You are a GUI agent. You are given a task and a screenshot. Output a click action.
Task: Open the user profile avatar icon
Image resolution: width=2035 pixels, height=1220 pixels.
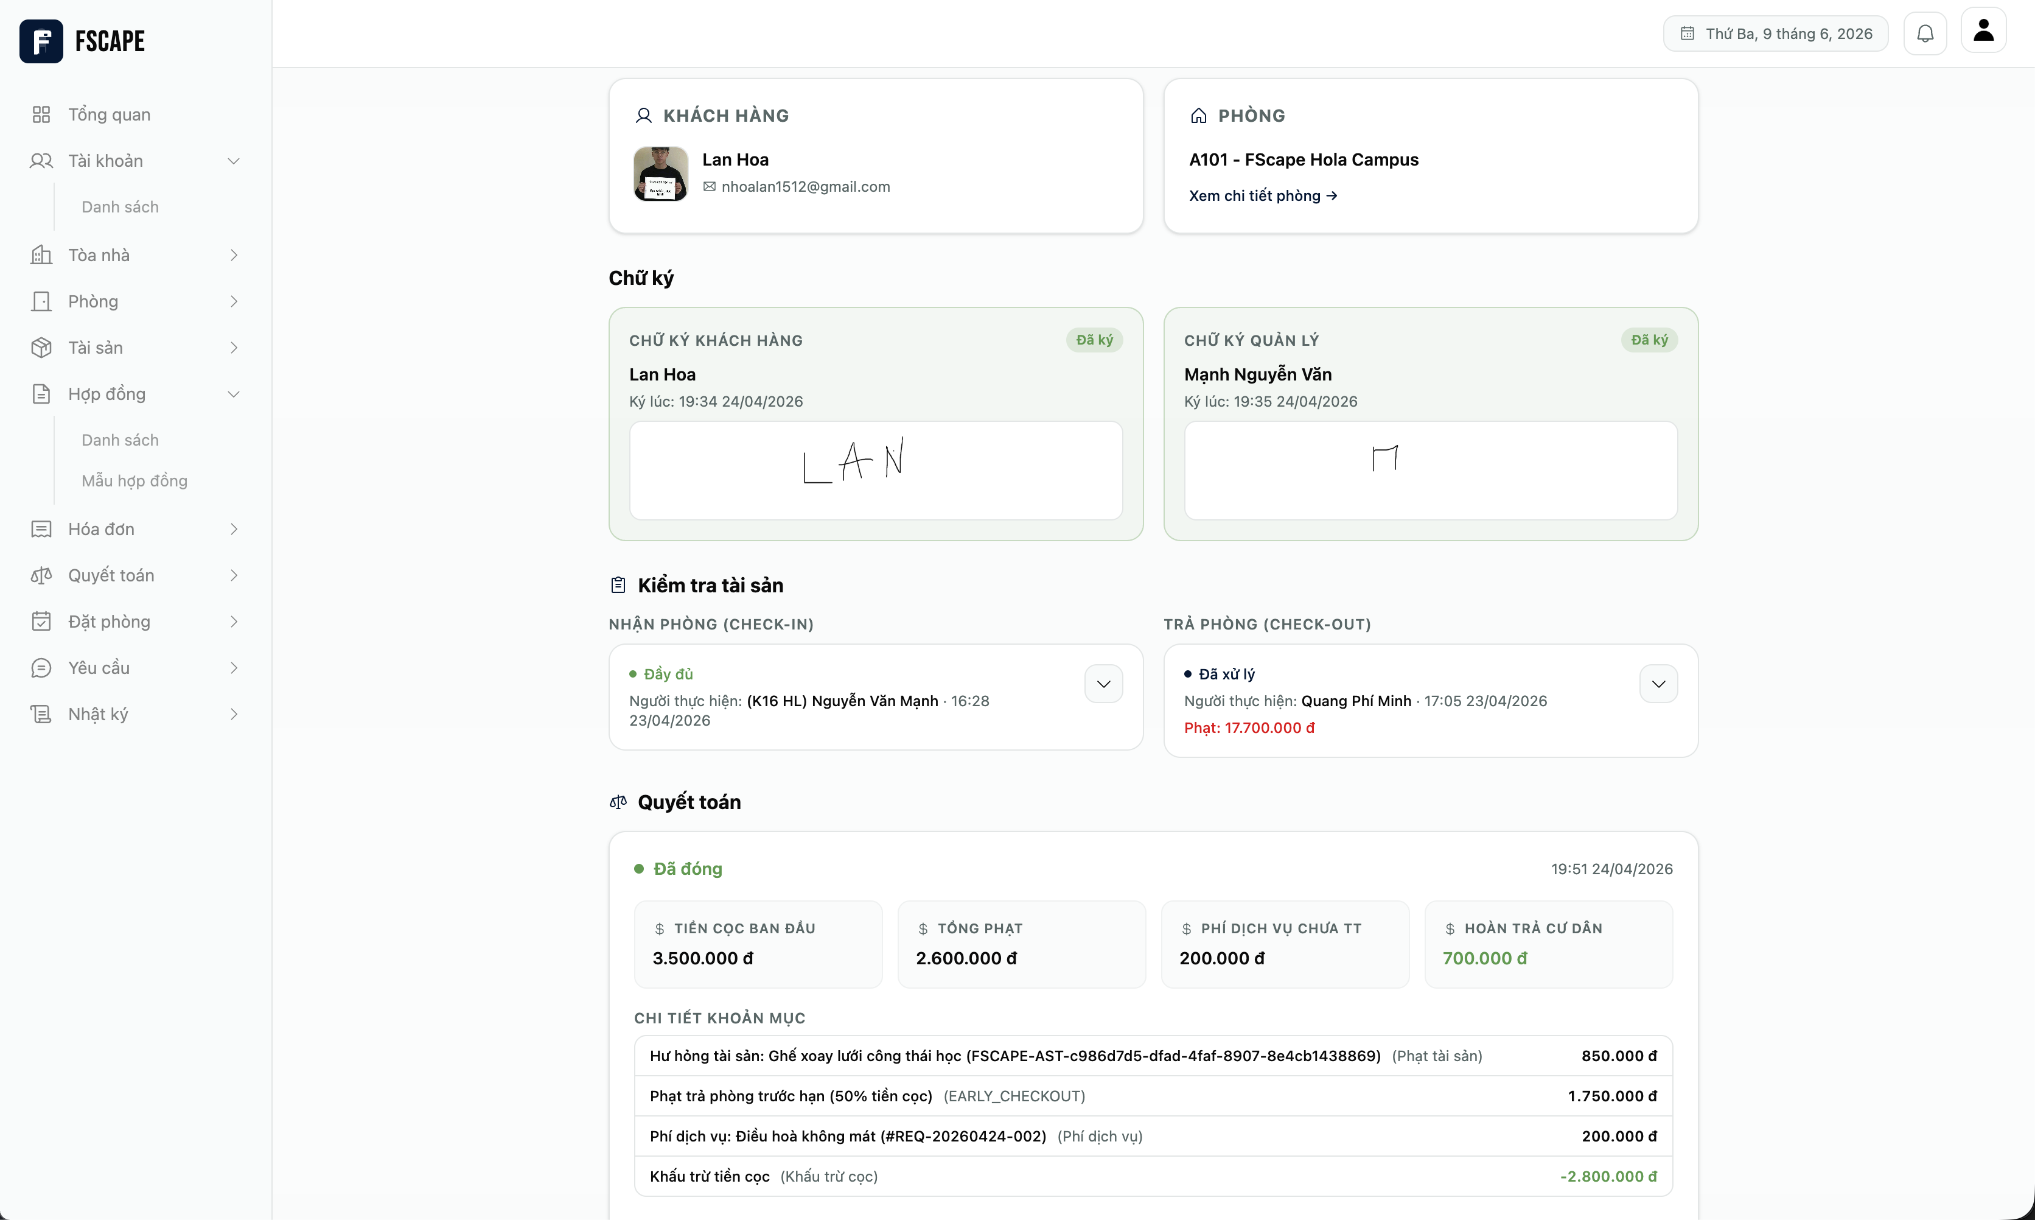[x=1983, y=30]
